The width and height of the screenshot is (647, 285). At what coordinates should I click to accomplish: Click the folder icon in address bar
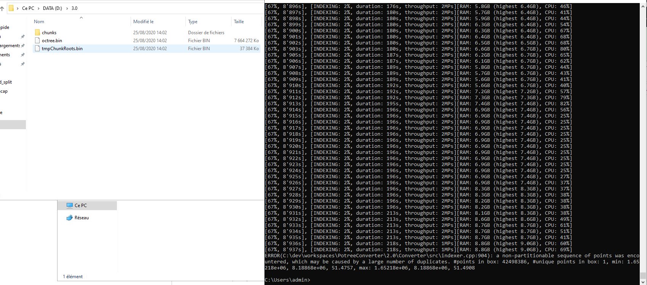click(11, 8)
